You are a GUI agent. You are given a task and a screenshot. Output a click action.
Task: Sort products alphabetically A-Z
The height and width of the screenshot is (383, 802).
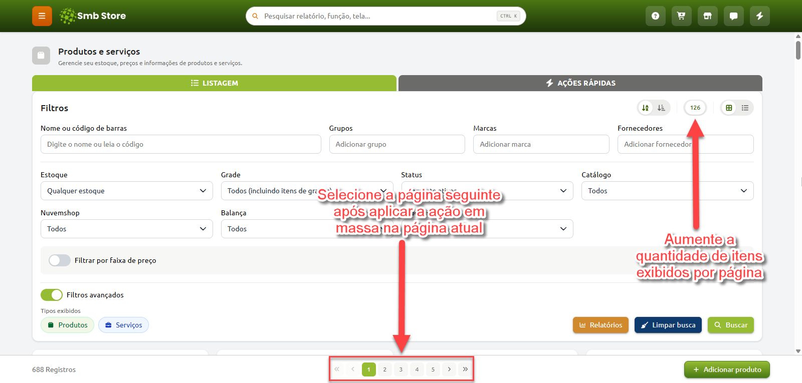[x=646, y=108]
